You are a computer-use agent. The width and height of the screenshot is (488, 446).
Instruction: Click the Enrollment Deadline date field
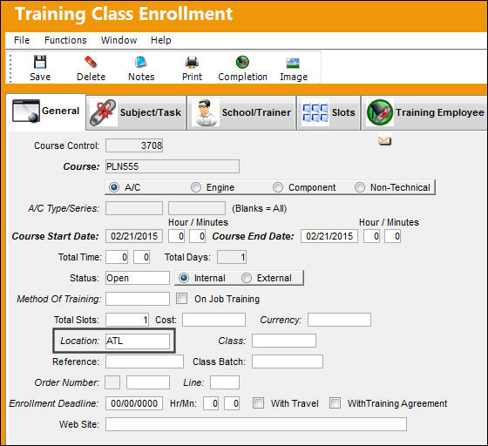point(134,403)
